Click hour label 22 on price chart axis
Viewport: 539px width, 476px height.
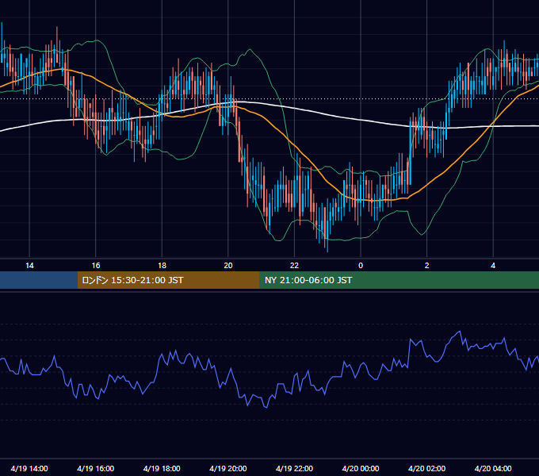294,266
